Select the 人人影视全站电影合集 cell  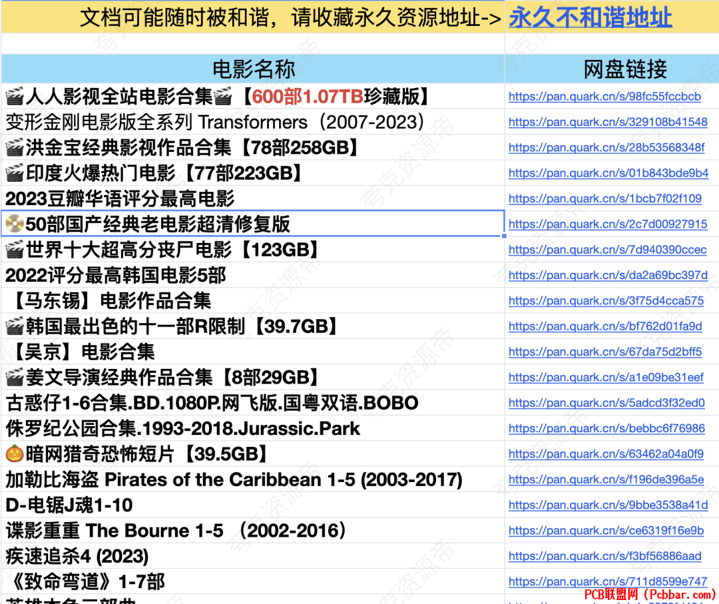tap(253, 97)
